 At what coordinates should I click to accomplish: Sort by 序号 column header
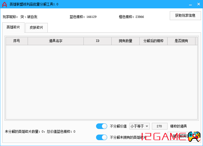pos(17,41)
